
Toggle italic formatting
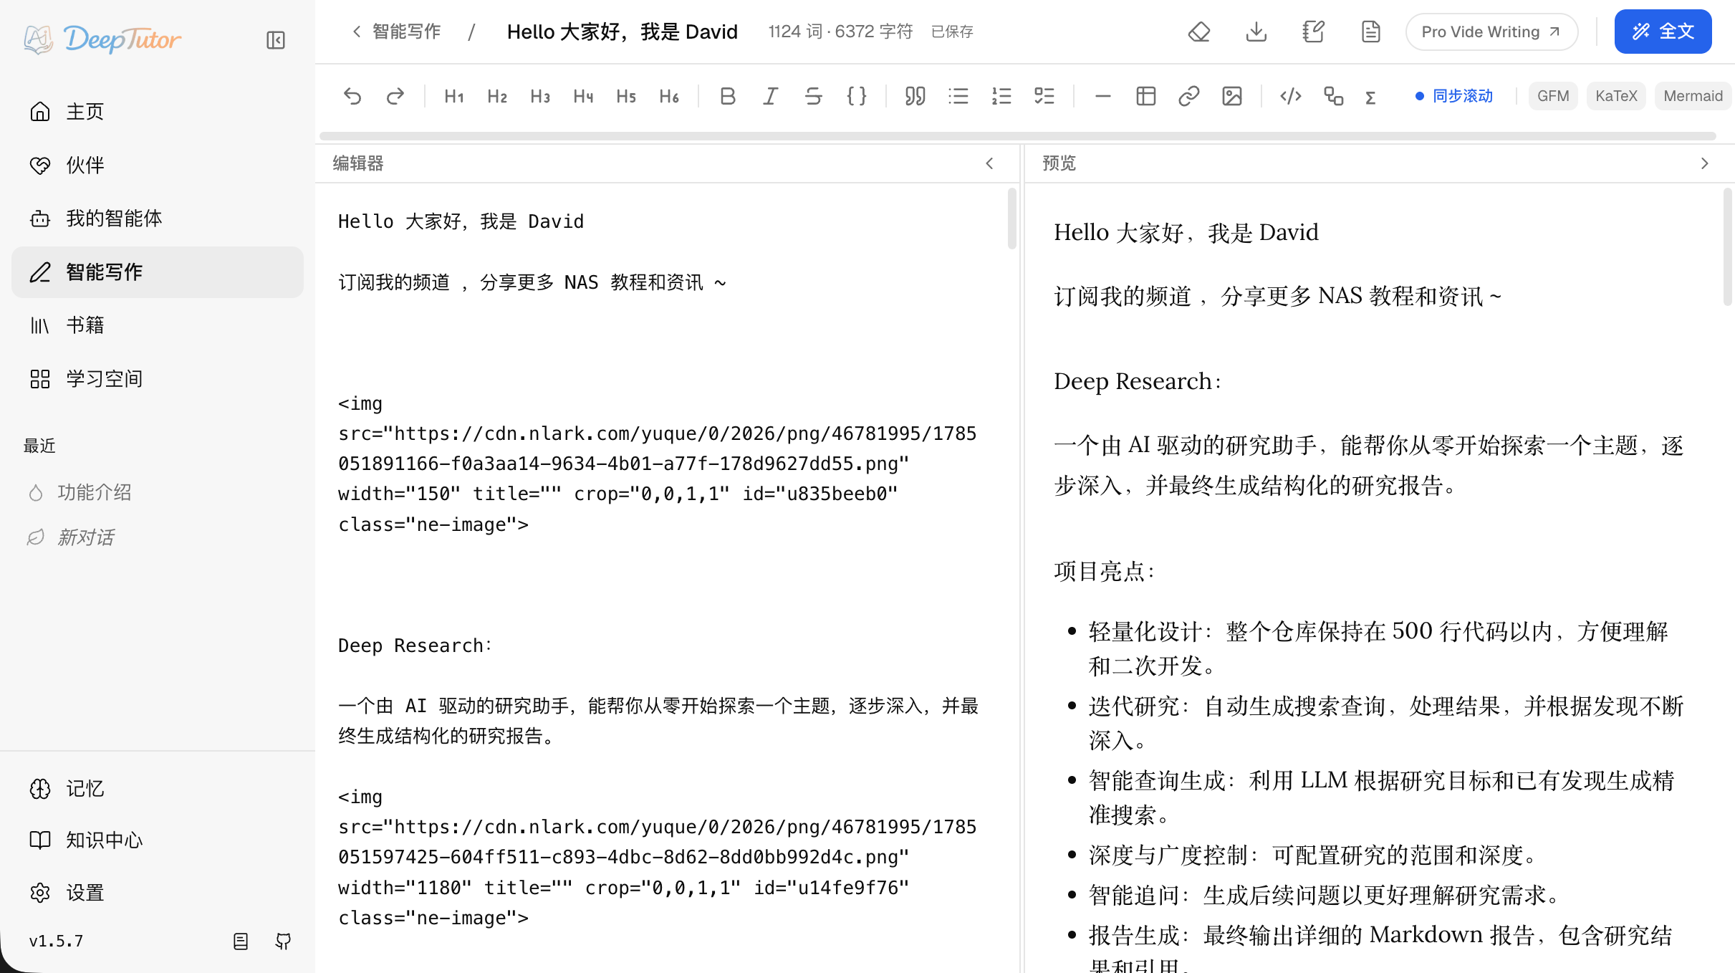pyautogui.click(x=771, y=96)
